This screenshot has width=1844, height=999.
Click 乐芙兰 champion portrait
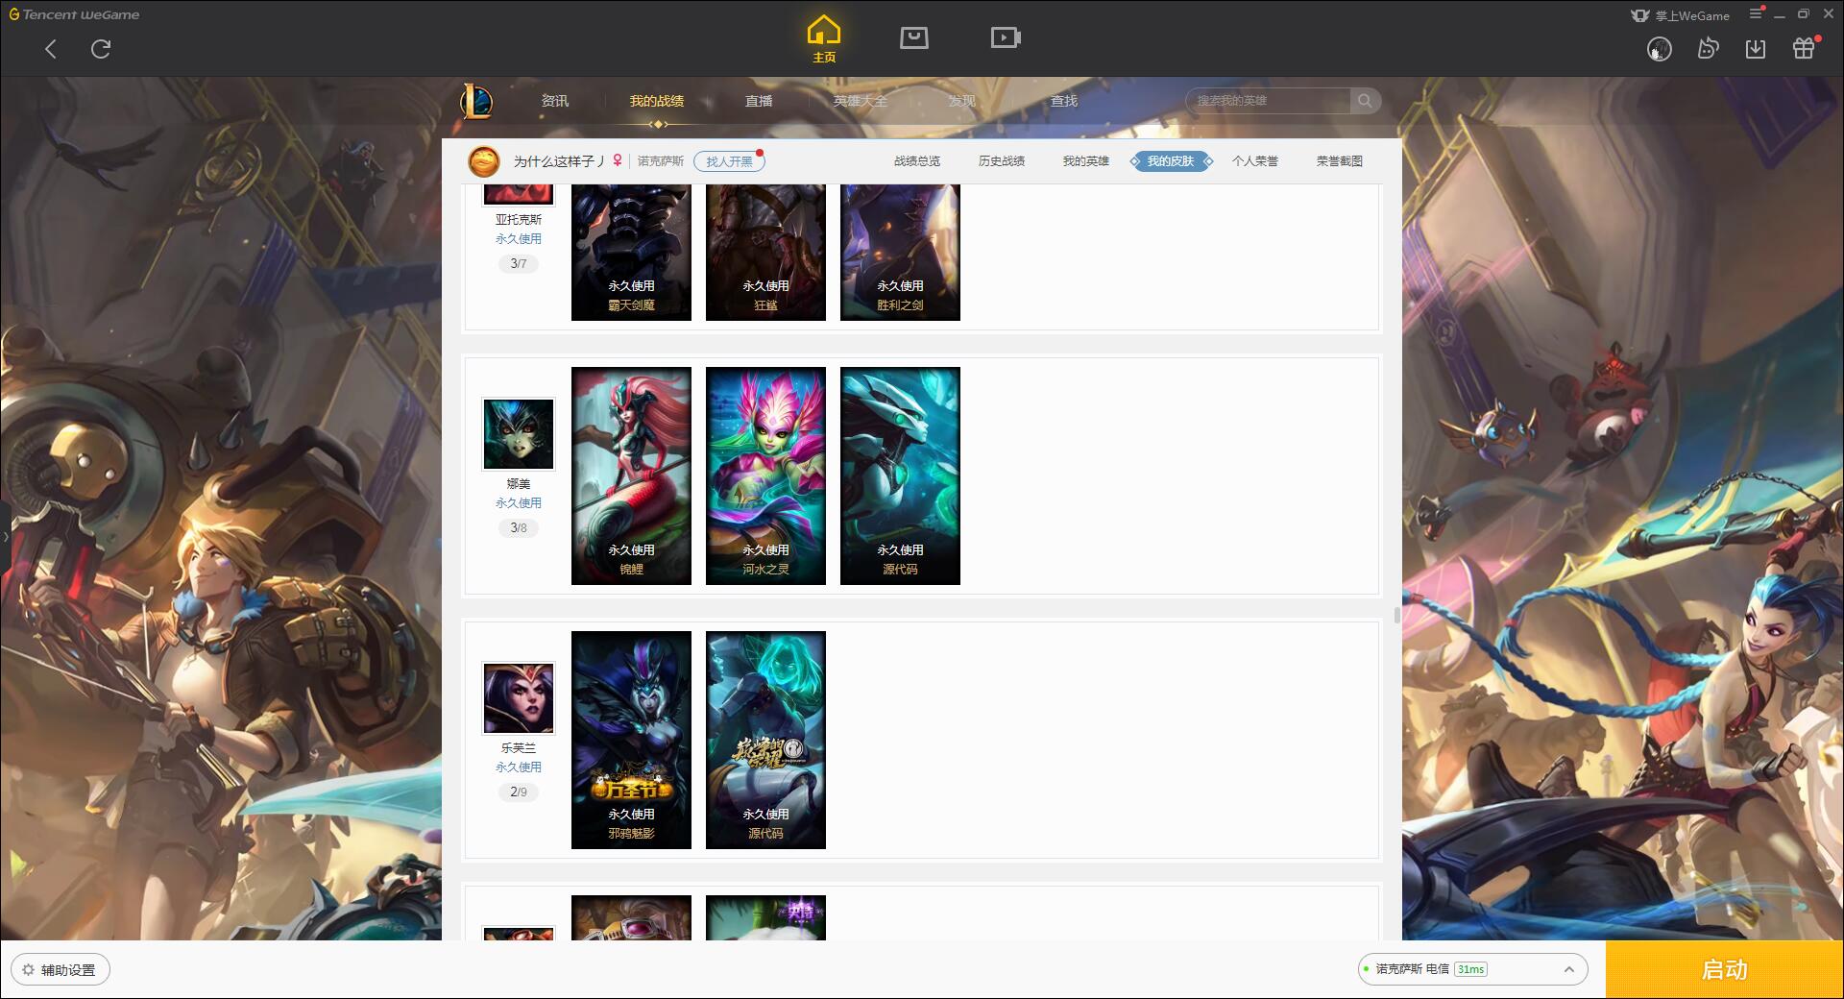[519, 698]
